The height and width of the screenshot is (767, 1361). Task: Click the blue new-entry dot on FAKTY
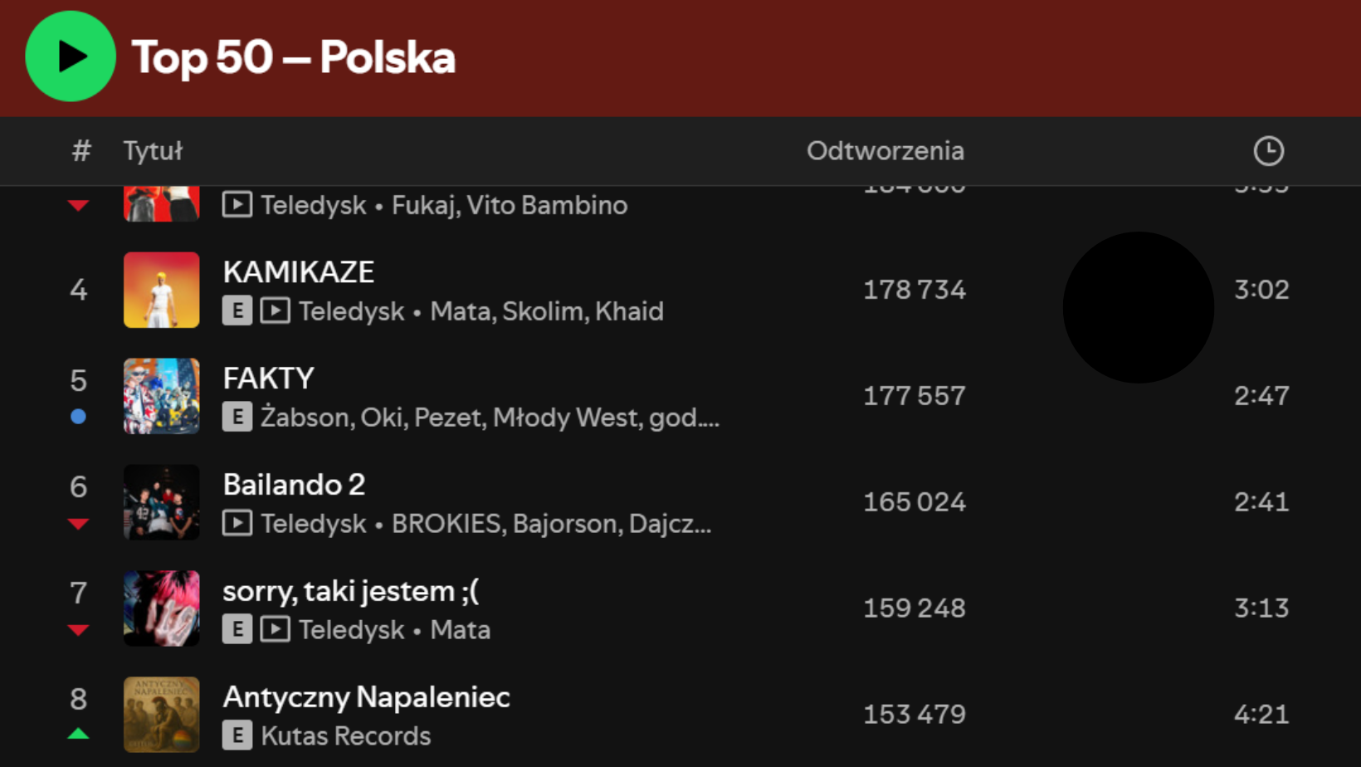[79, 417]
